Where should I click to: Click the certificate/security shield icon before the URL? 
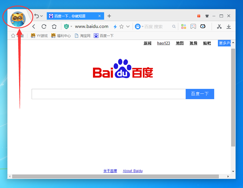click(66, 26)
